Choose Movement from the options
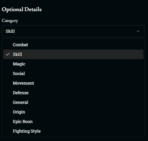This screenshot has width=148, height=141. coord(73,83)
